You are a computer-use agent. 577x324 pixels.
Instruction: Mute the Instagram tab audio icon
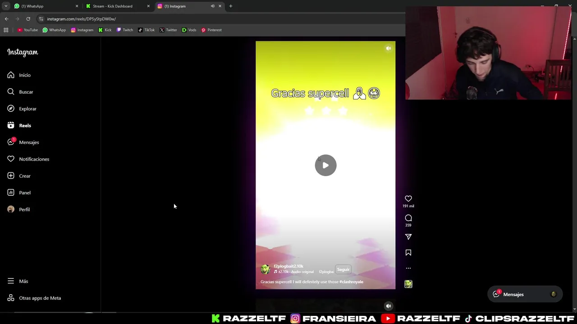click(x=213, y=6)
